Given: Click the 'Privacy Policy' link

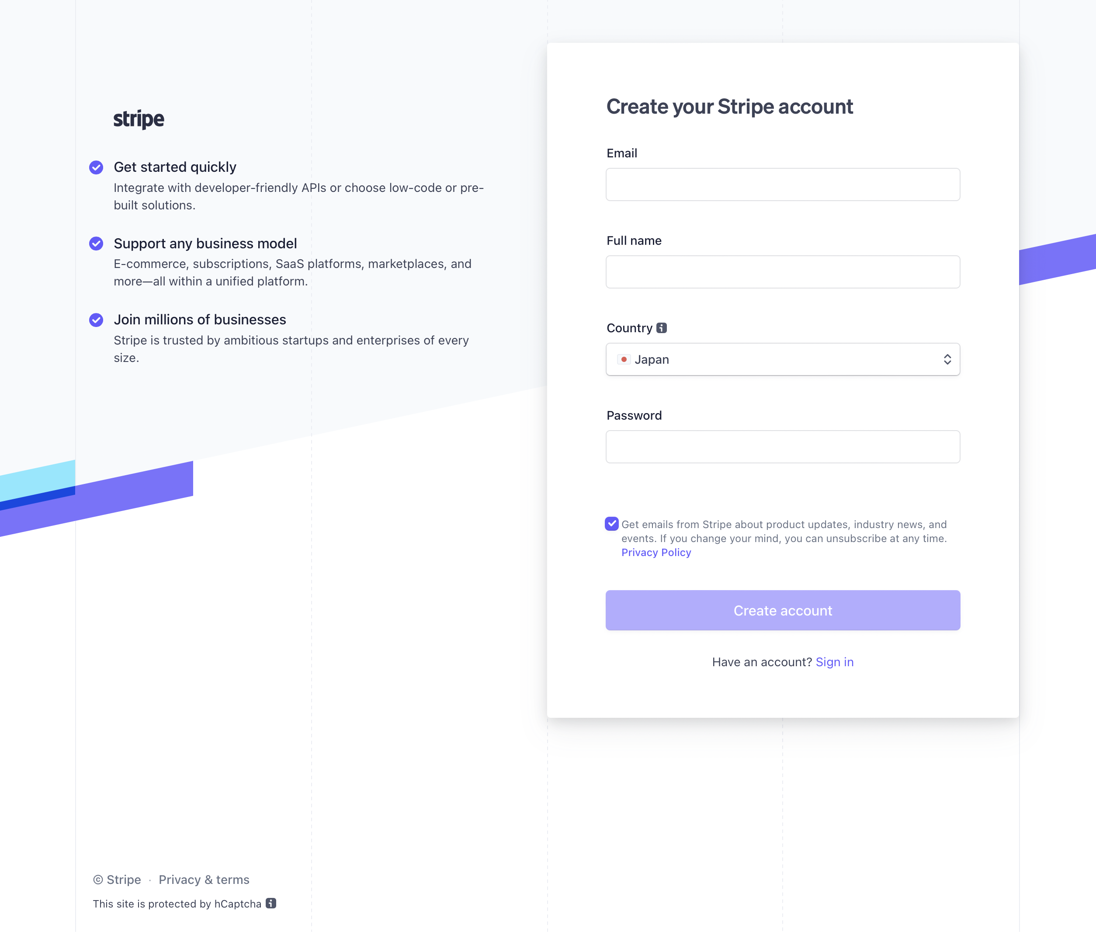Looking at the screenshot, I should pyautogui.click(x=656, y=551).
